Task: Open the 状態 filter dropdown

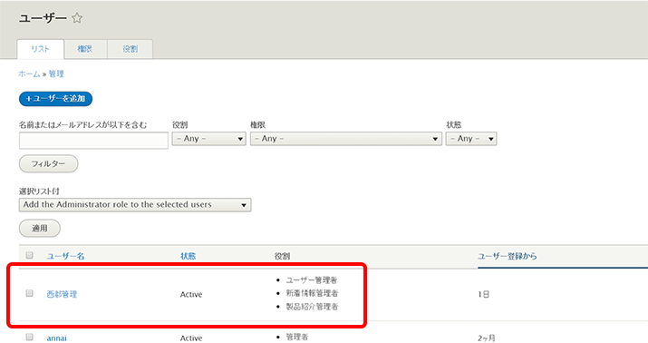Action: tap(471, 139)
